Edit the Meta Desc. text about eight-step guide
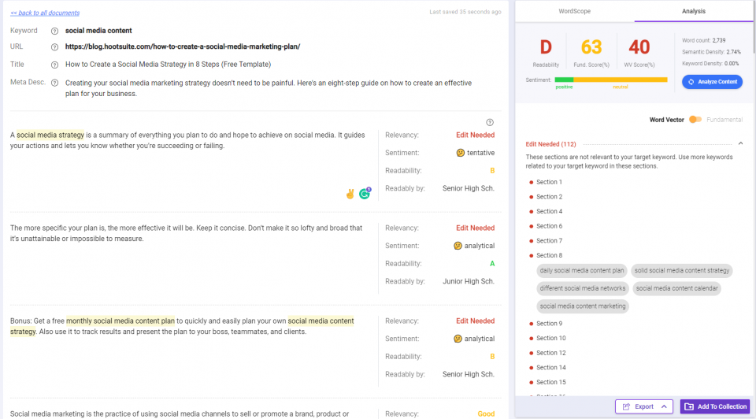756x419 pixels. 269,88
